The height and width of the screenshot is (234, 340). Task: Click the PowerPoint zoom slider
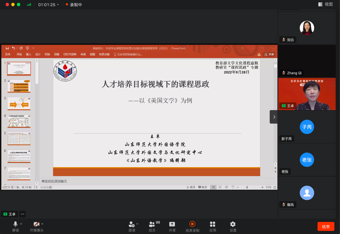pos(247,187)
